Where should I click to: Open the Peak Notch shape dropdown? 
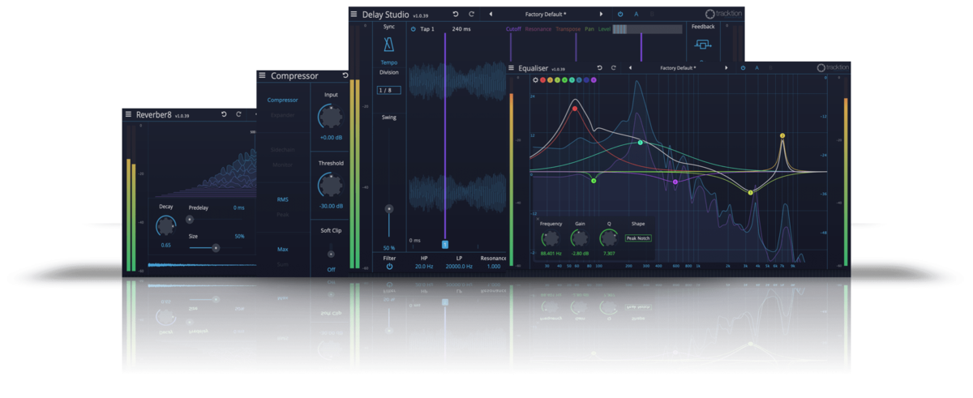click(x=638, y=238)
